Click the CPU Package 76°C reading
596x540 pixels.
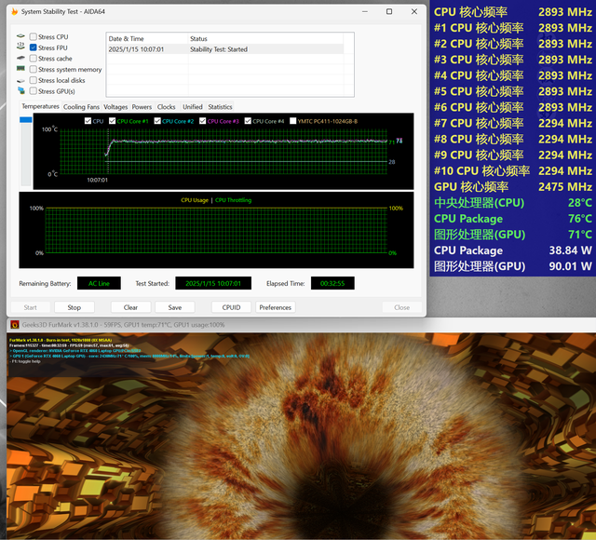513,219
